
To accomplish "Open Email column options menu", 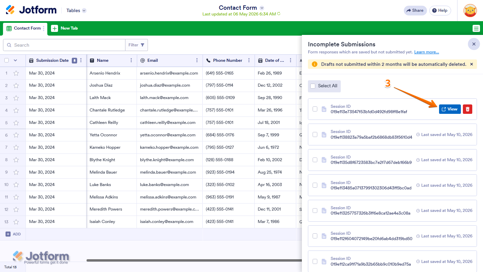I will [x=197, y=60].
